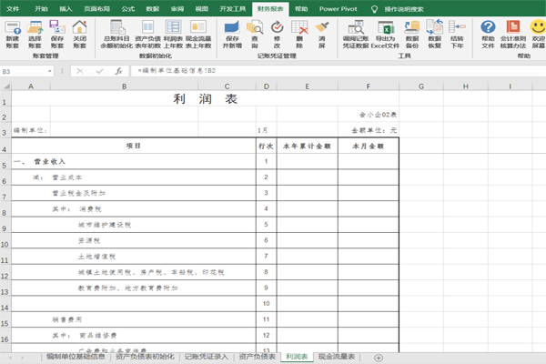Viewport: 546px width, 364px height.
Task: Select column G header
Action: pyautogui.click(x=421, y=86)
